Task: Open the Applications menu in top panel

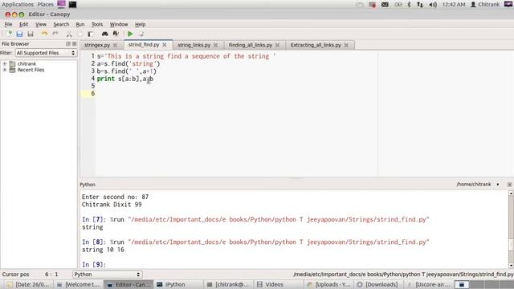Action: 18,4
